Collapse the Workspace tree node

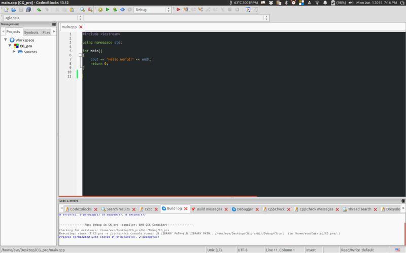tap(6, 40)
